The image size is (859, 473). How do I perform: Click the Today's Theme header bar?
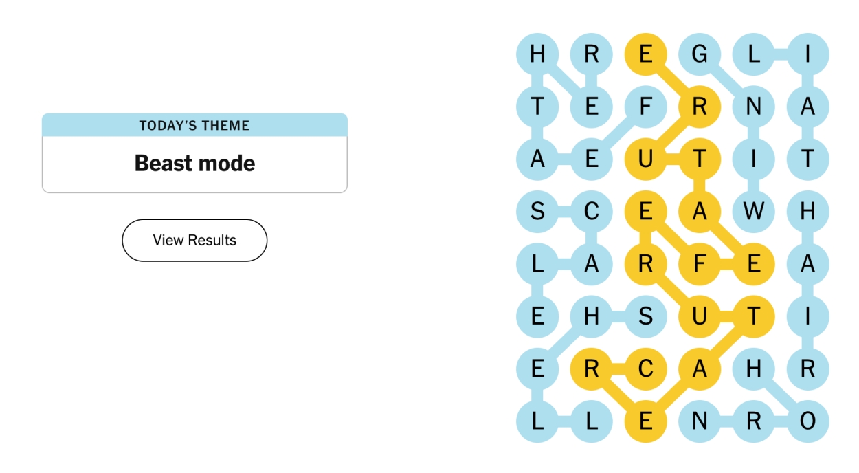[194, 125]
